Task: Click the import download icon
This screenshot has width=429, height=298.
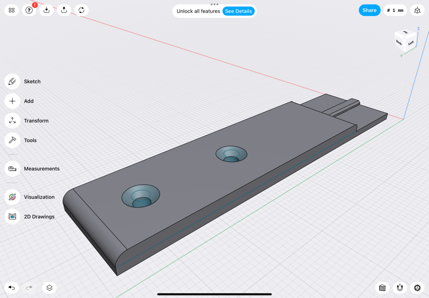Action: click(x=47, y=10)
